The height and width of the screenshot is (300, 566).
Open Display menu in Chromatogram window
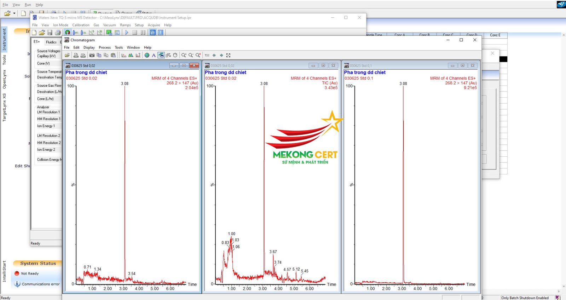[89, 47]
